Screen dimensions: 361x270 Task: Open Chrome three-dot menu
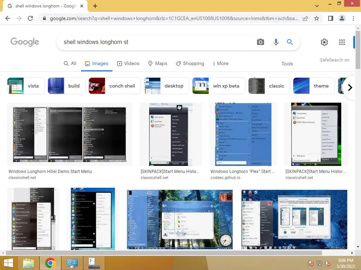point(353,18)
